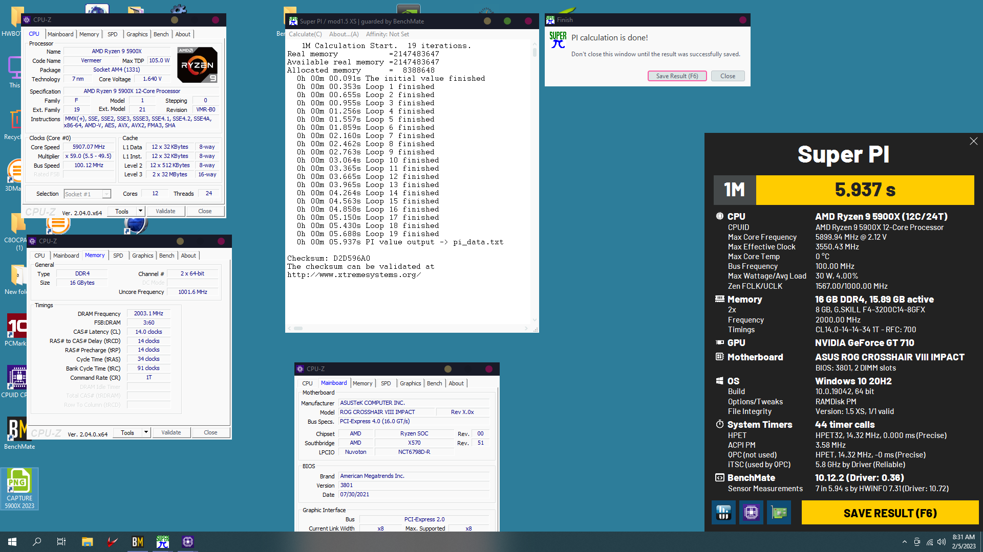Image resolution: width=983 pixels, height=552 pixels.
Task: Click Close in CPU-Z Memory window
Action: click(210, 432)
